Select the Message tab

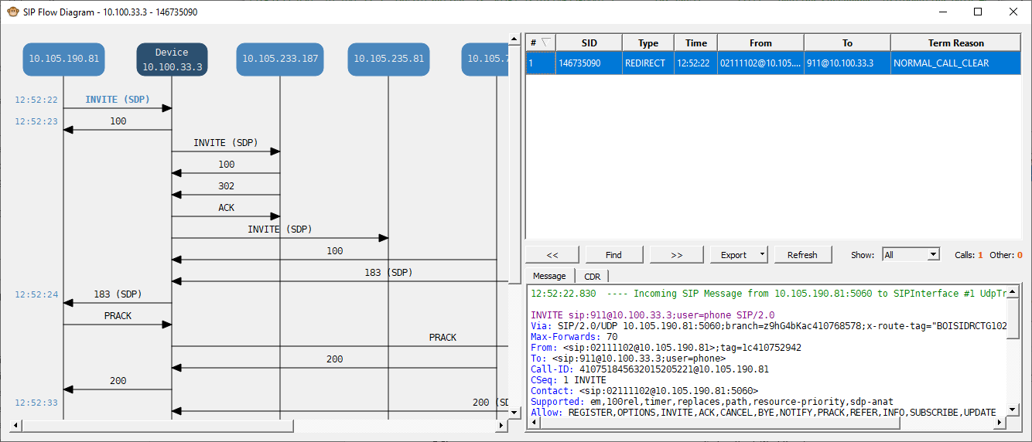point(549,276)
